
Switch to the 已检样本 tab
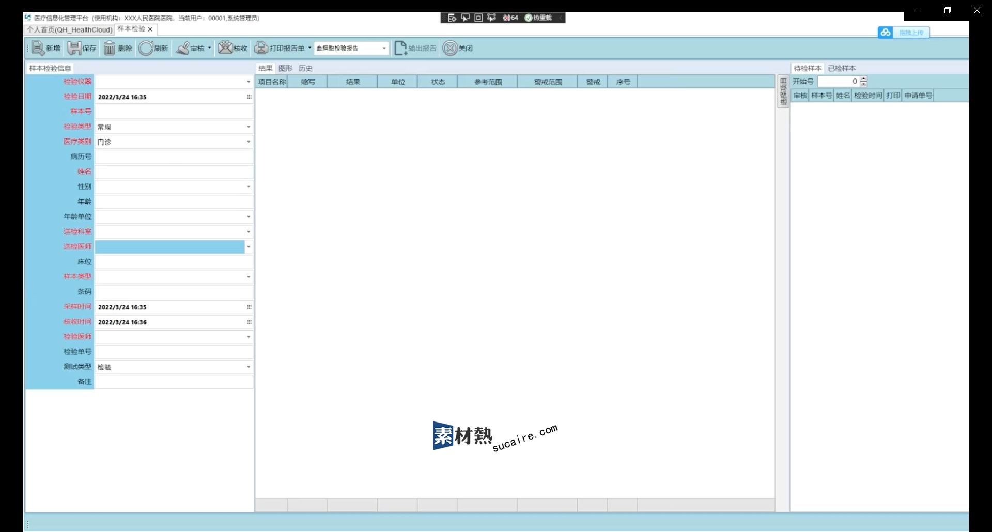pos(842,68)
